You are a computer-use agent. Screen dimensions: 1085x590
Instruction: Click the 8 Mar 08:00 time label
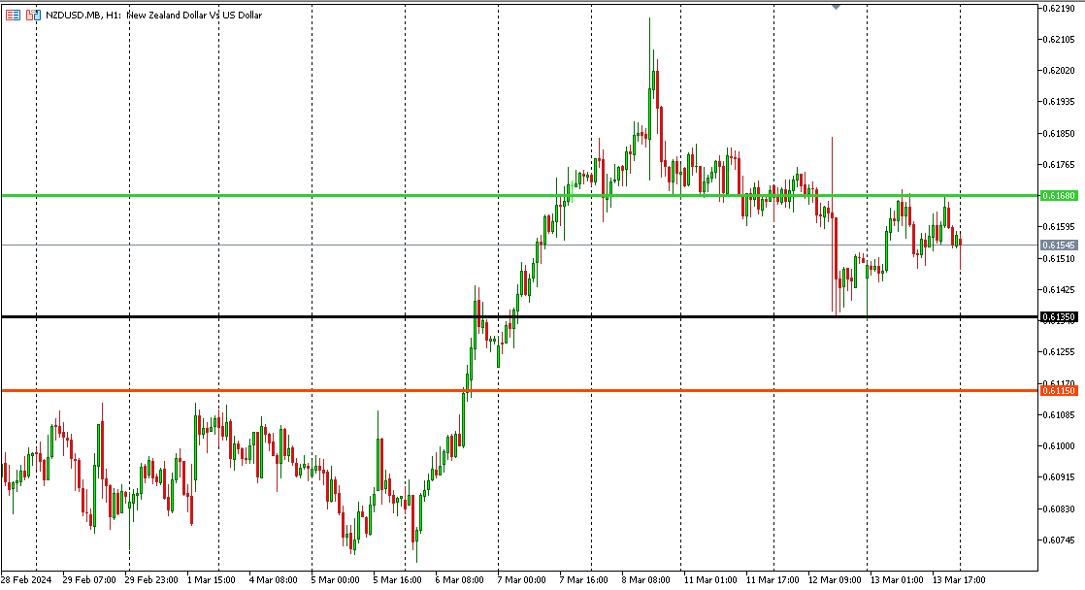(x=646, y=579)
